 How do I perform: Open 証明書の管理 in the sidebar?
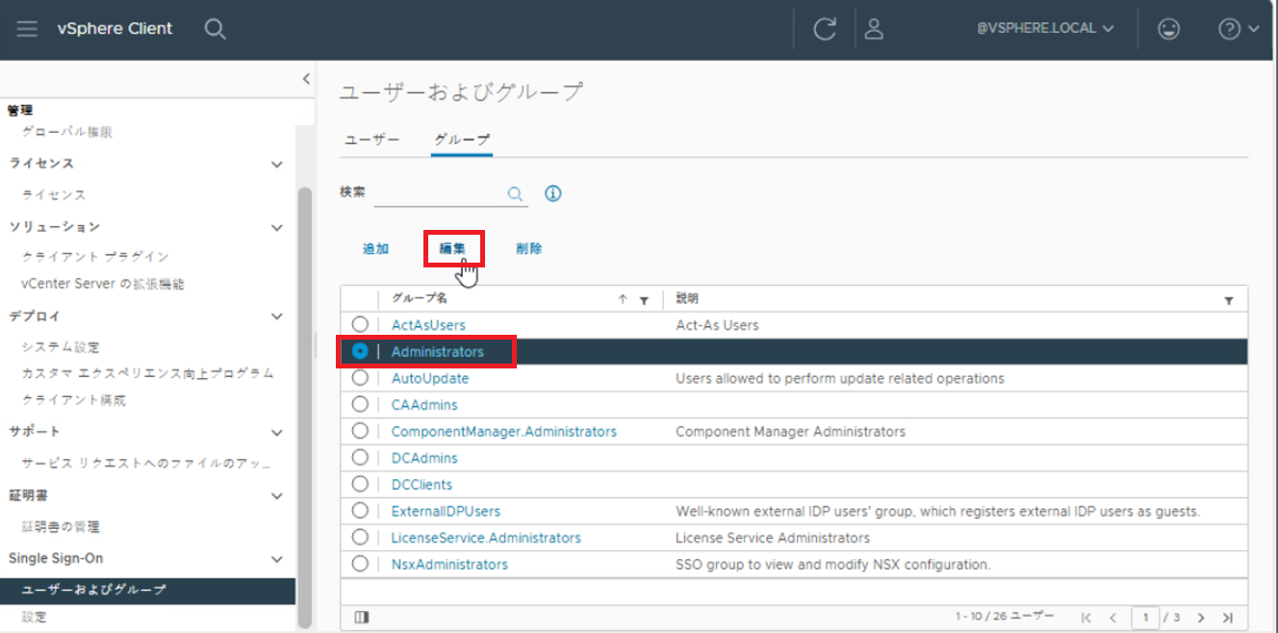(x=61, y=527)
